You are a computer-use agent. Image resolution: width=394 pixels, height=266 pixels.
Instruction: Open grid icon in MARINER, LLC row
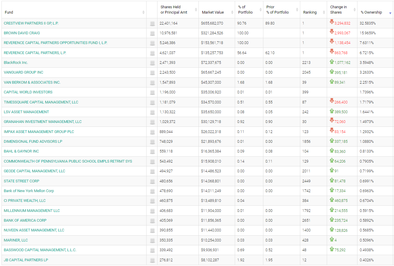click(152, 241)
